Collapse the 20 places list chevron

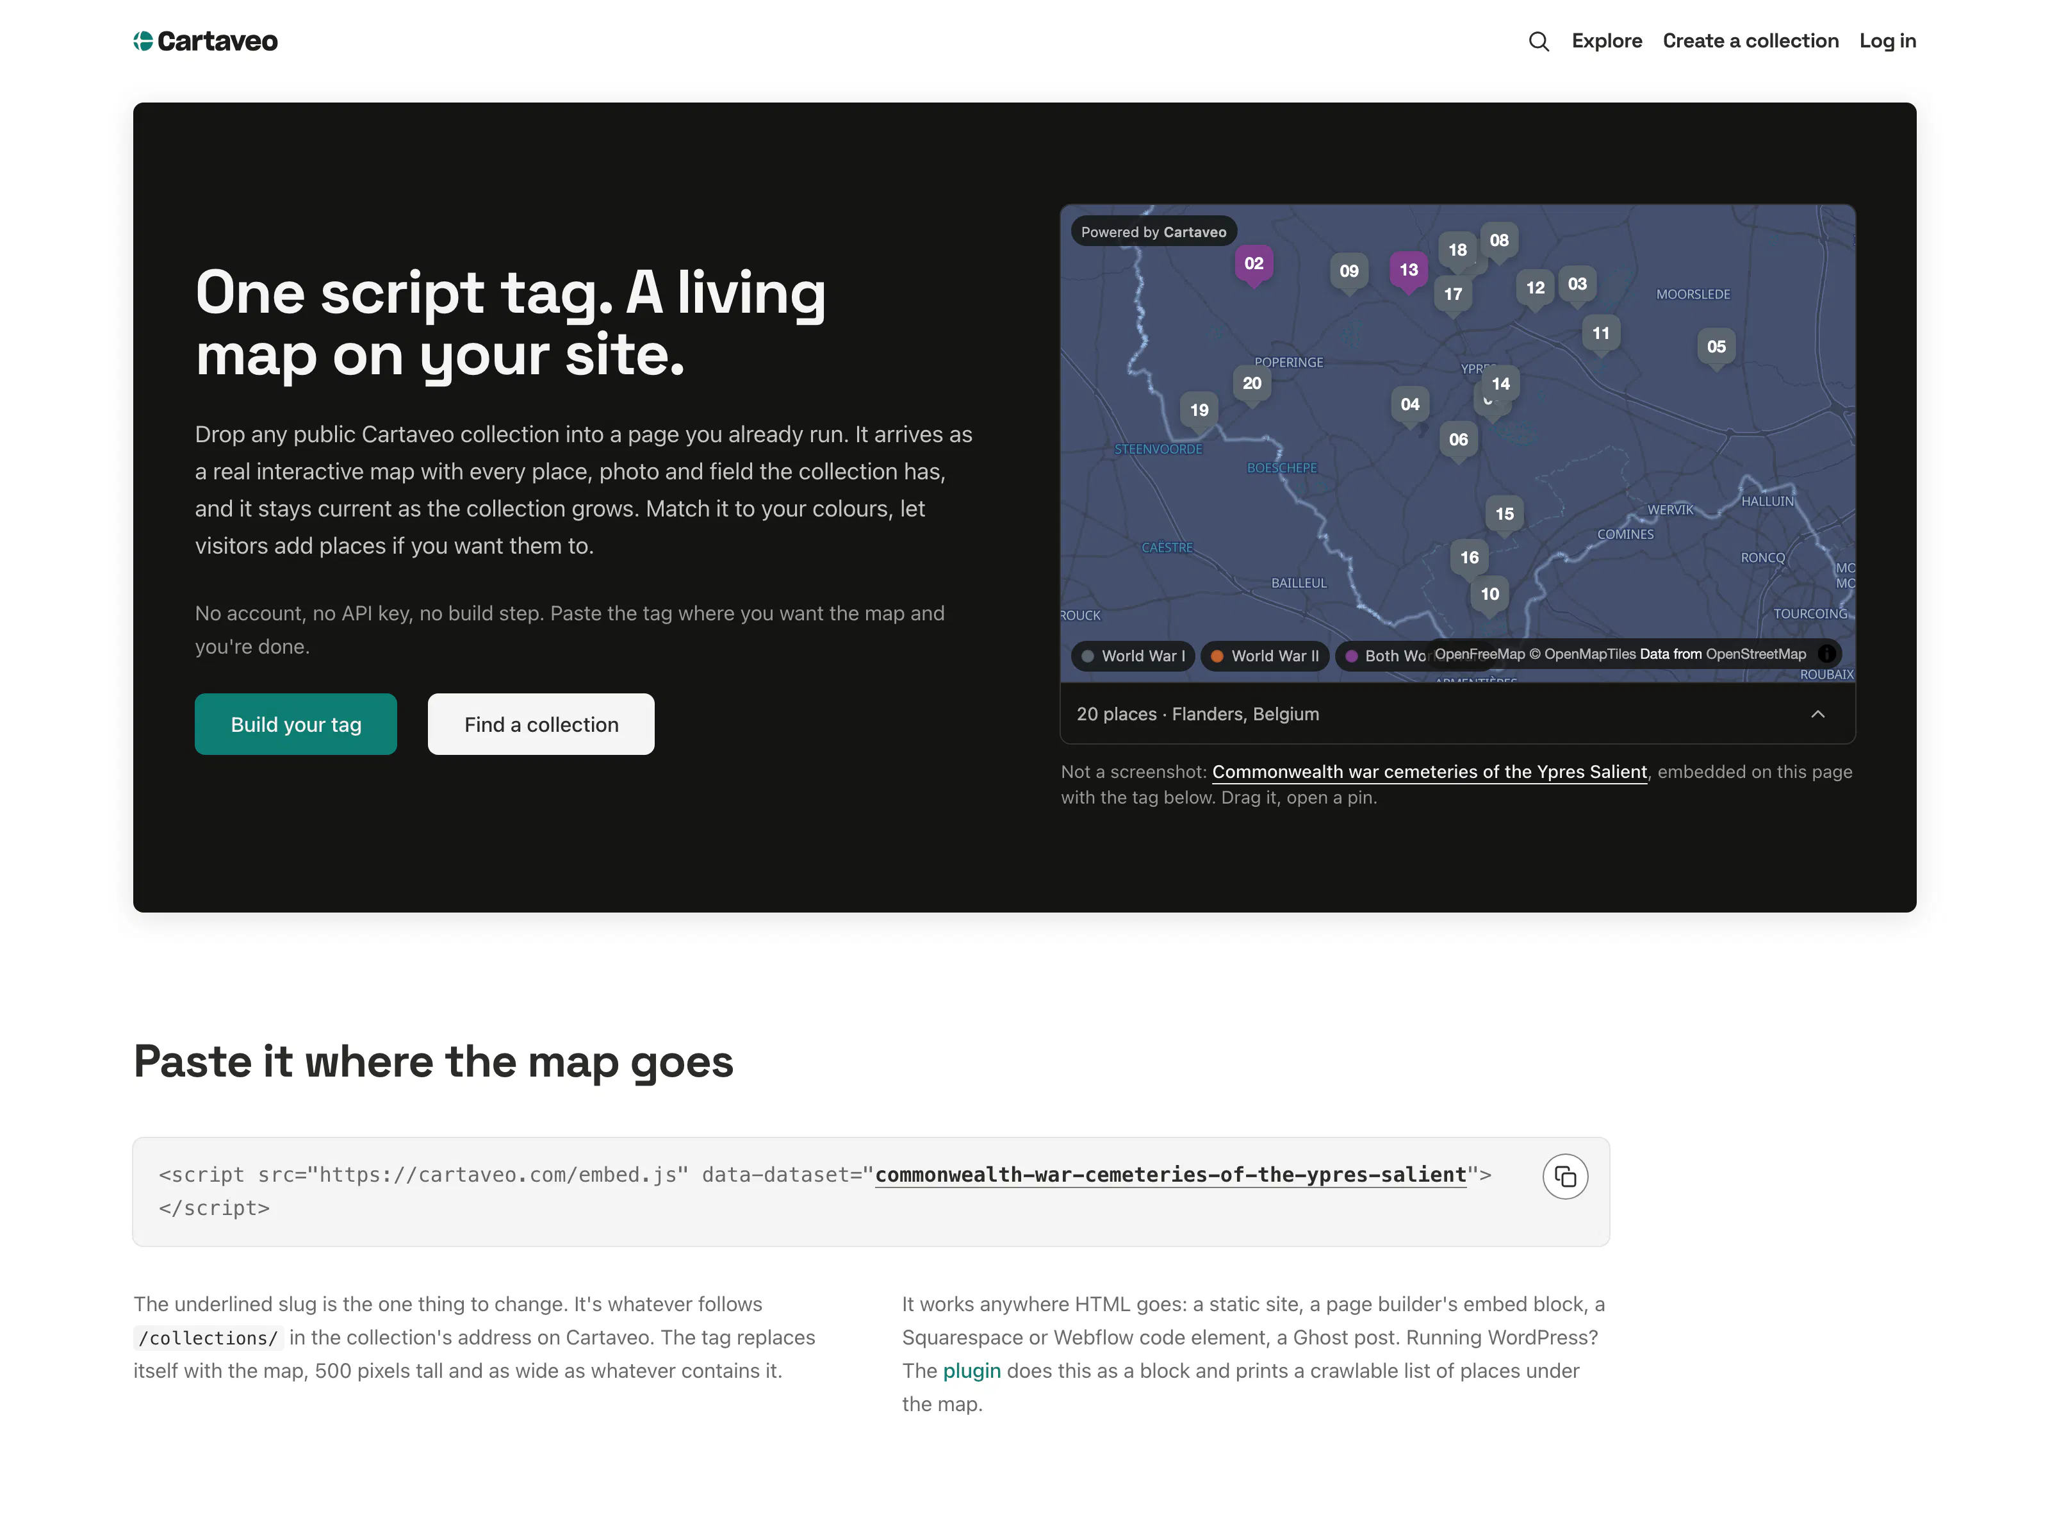pyautogui.click(x=1818, y=714)
